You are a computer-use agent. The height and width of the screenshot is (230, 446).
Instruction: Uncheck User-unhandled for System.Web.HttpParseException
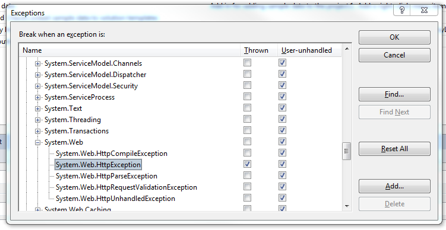click(282, 175)
